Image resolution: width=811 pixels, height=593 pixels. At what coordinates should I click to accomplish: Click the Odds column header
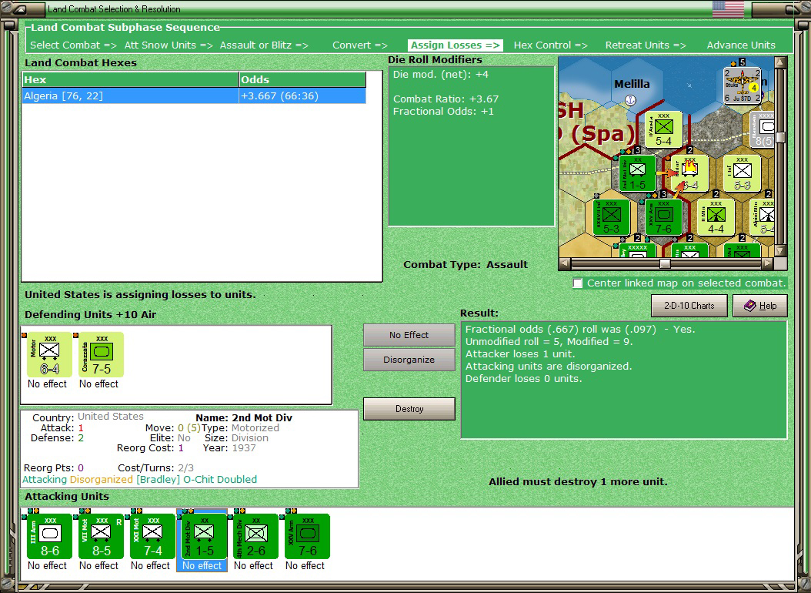point(302,79)
